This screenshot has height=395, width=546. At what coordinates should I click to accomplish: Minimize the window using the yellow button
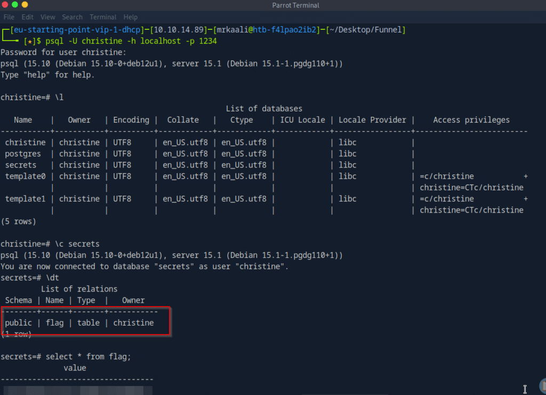pyautogui.click(x=15, y=5)
